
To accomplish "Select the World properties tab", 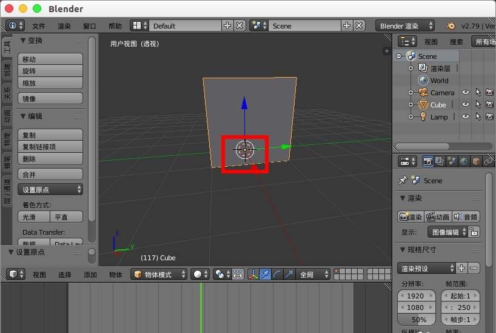I will [x=464, y=161].
